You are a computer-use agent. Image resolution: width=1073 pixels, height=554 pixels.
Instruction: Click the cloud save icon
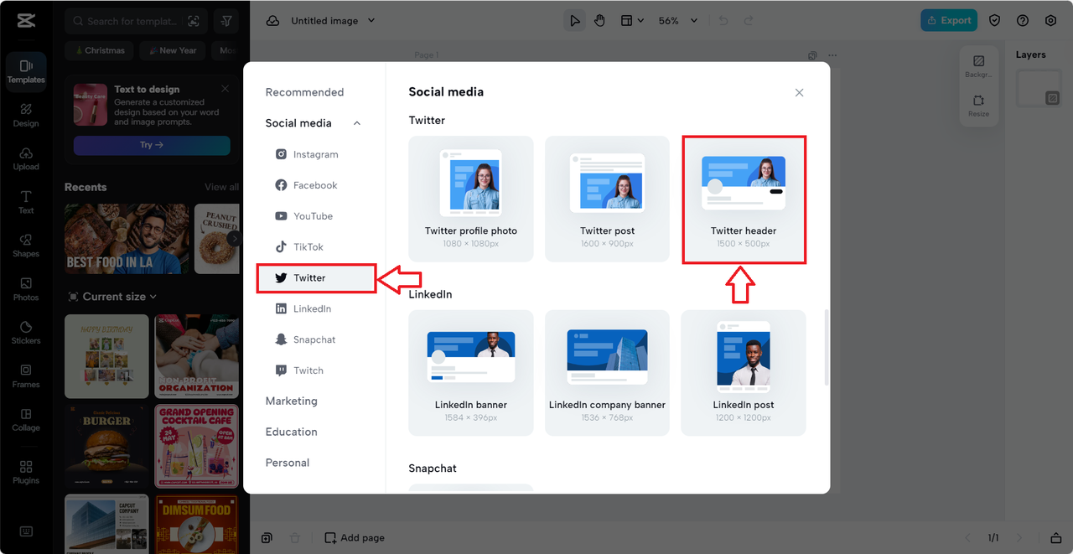pyautogui.click(x=272, y=21)
